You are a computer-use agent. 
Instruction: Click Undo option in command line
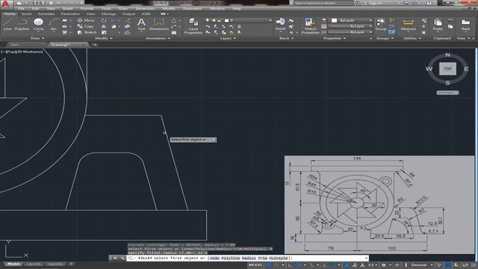[214, 259]
